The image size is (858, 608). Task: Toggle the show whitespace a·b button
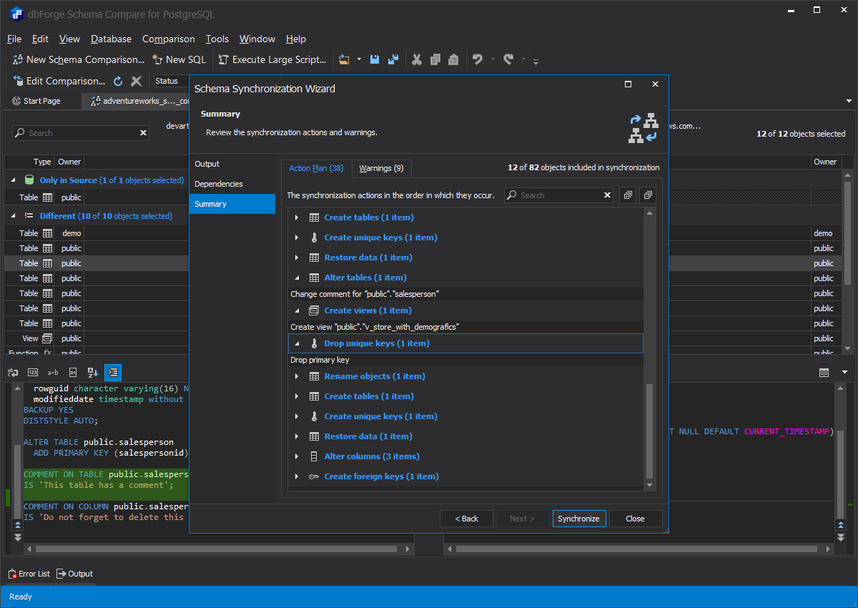click(x=53, y=372)
